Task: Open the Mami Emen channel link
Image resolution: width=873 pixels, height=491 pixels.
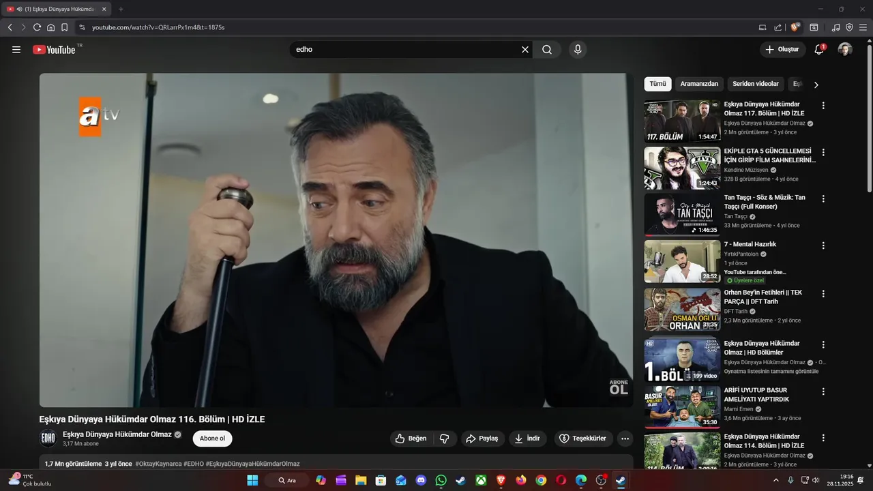Action: click(739, 409)
